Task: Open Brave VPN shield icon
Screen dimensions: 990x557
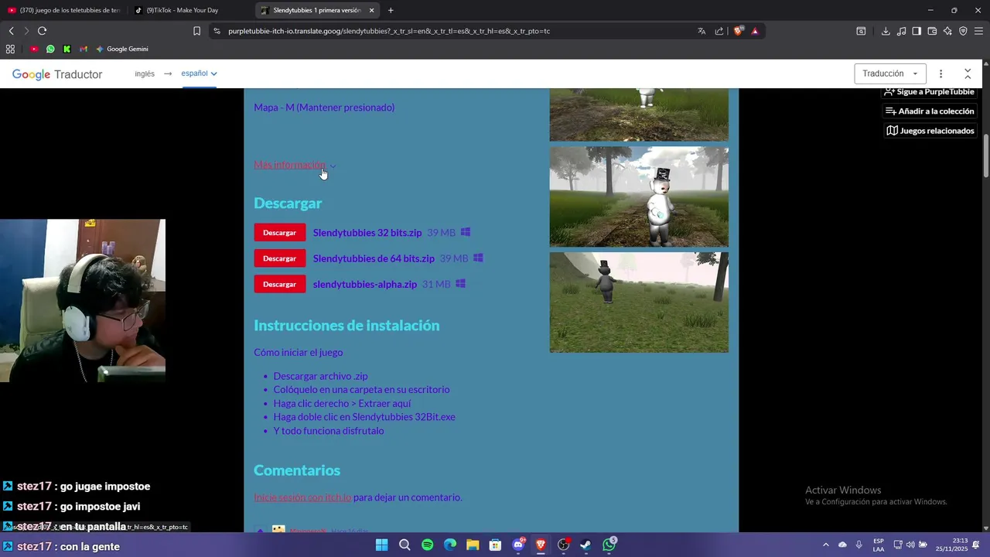Action: point(963,31)
